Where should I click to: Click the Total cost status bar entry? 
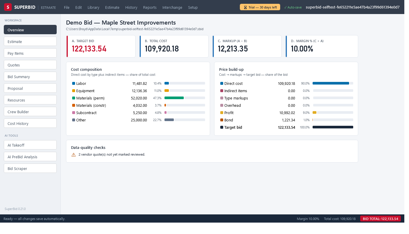(340, 219)
